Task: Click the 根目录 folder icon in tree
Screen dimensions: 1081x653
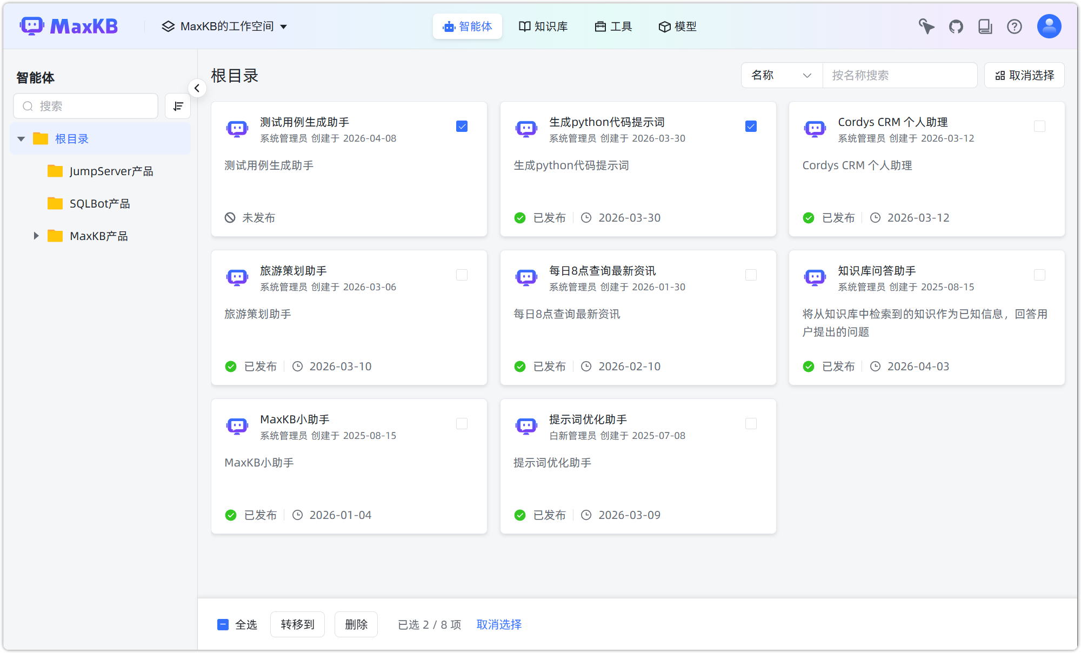Action: point(41,138)
